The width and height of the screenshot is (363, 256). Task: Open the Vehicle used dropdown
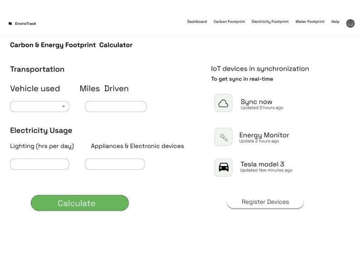pos(39,106)
